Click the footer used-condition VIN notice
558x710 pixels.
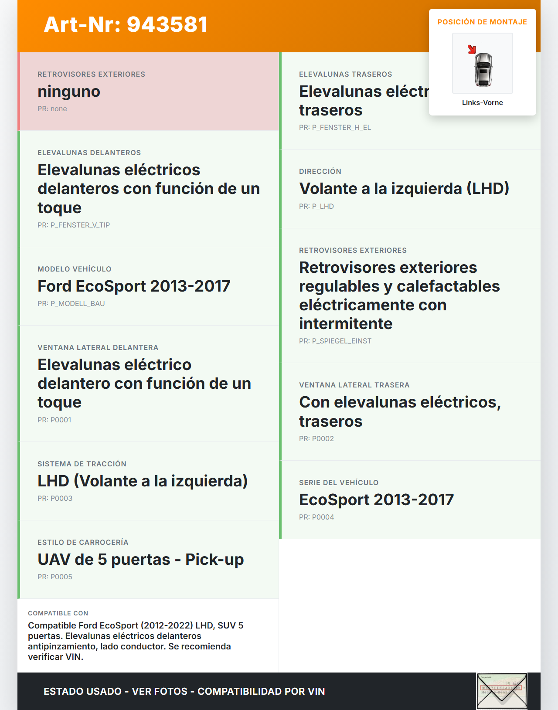tap(184, 691)
